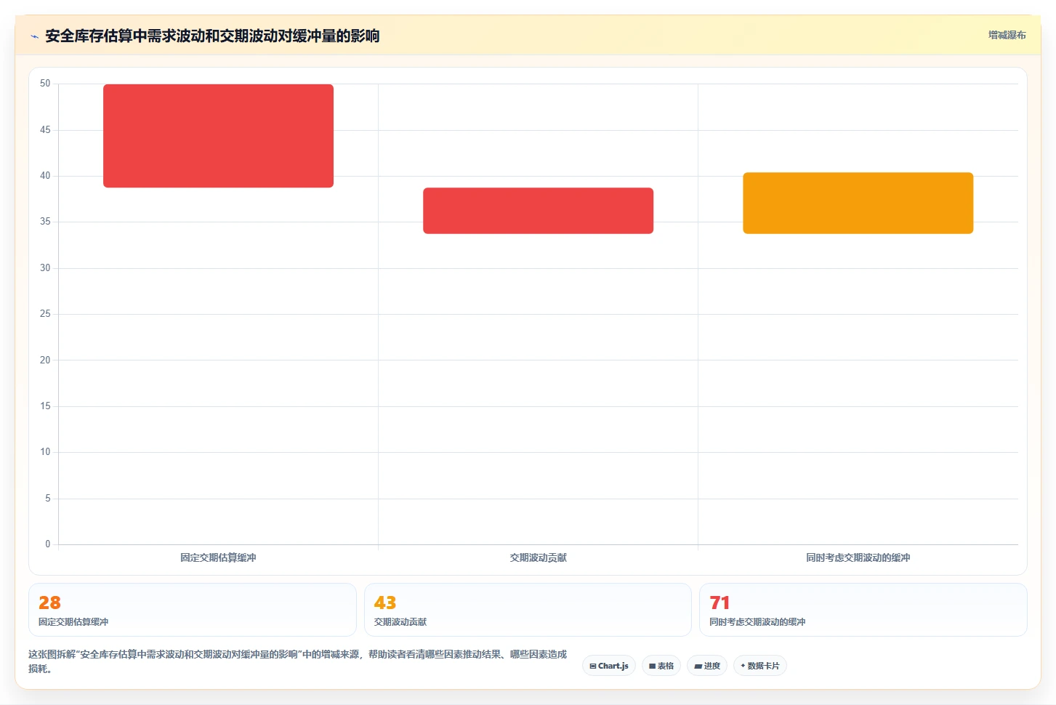Select the orange 同时考虑交期波动的缓冲 bar

click(x=858, y=203)
